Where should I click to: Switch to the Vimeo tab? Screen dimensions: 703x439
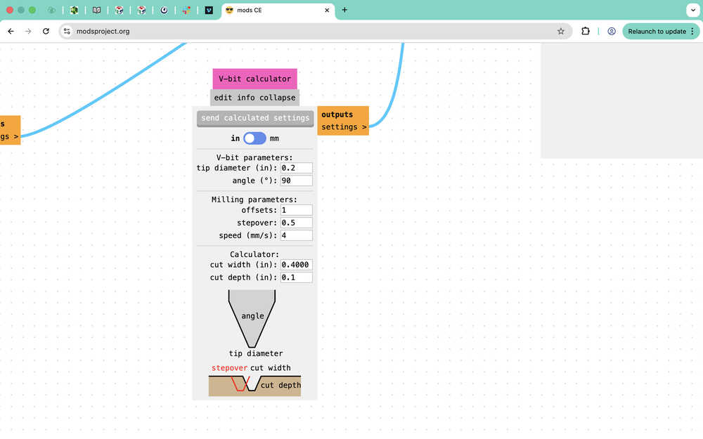(x=209, y=10)
